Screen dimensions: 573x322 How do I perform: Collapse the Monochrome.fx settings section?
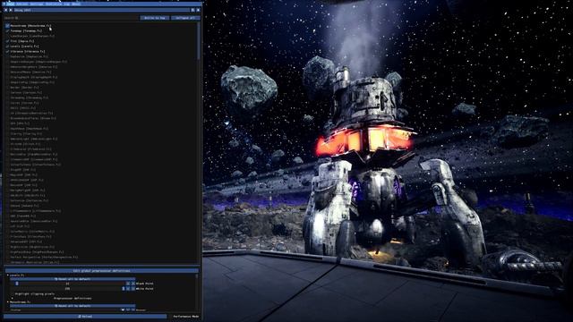8,302
